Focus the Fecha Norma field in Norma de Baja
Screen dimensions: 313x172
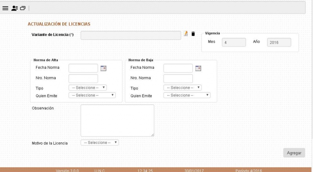178,68
